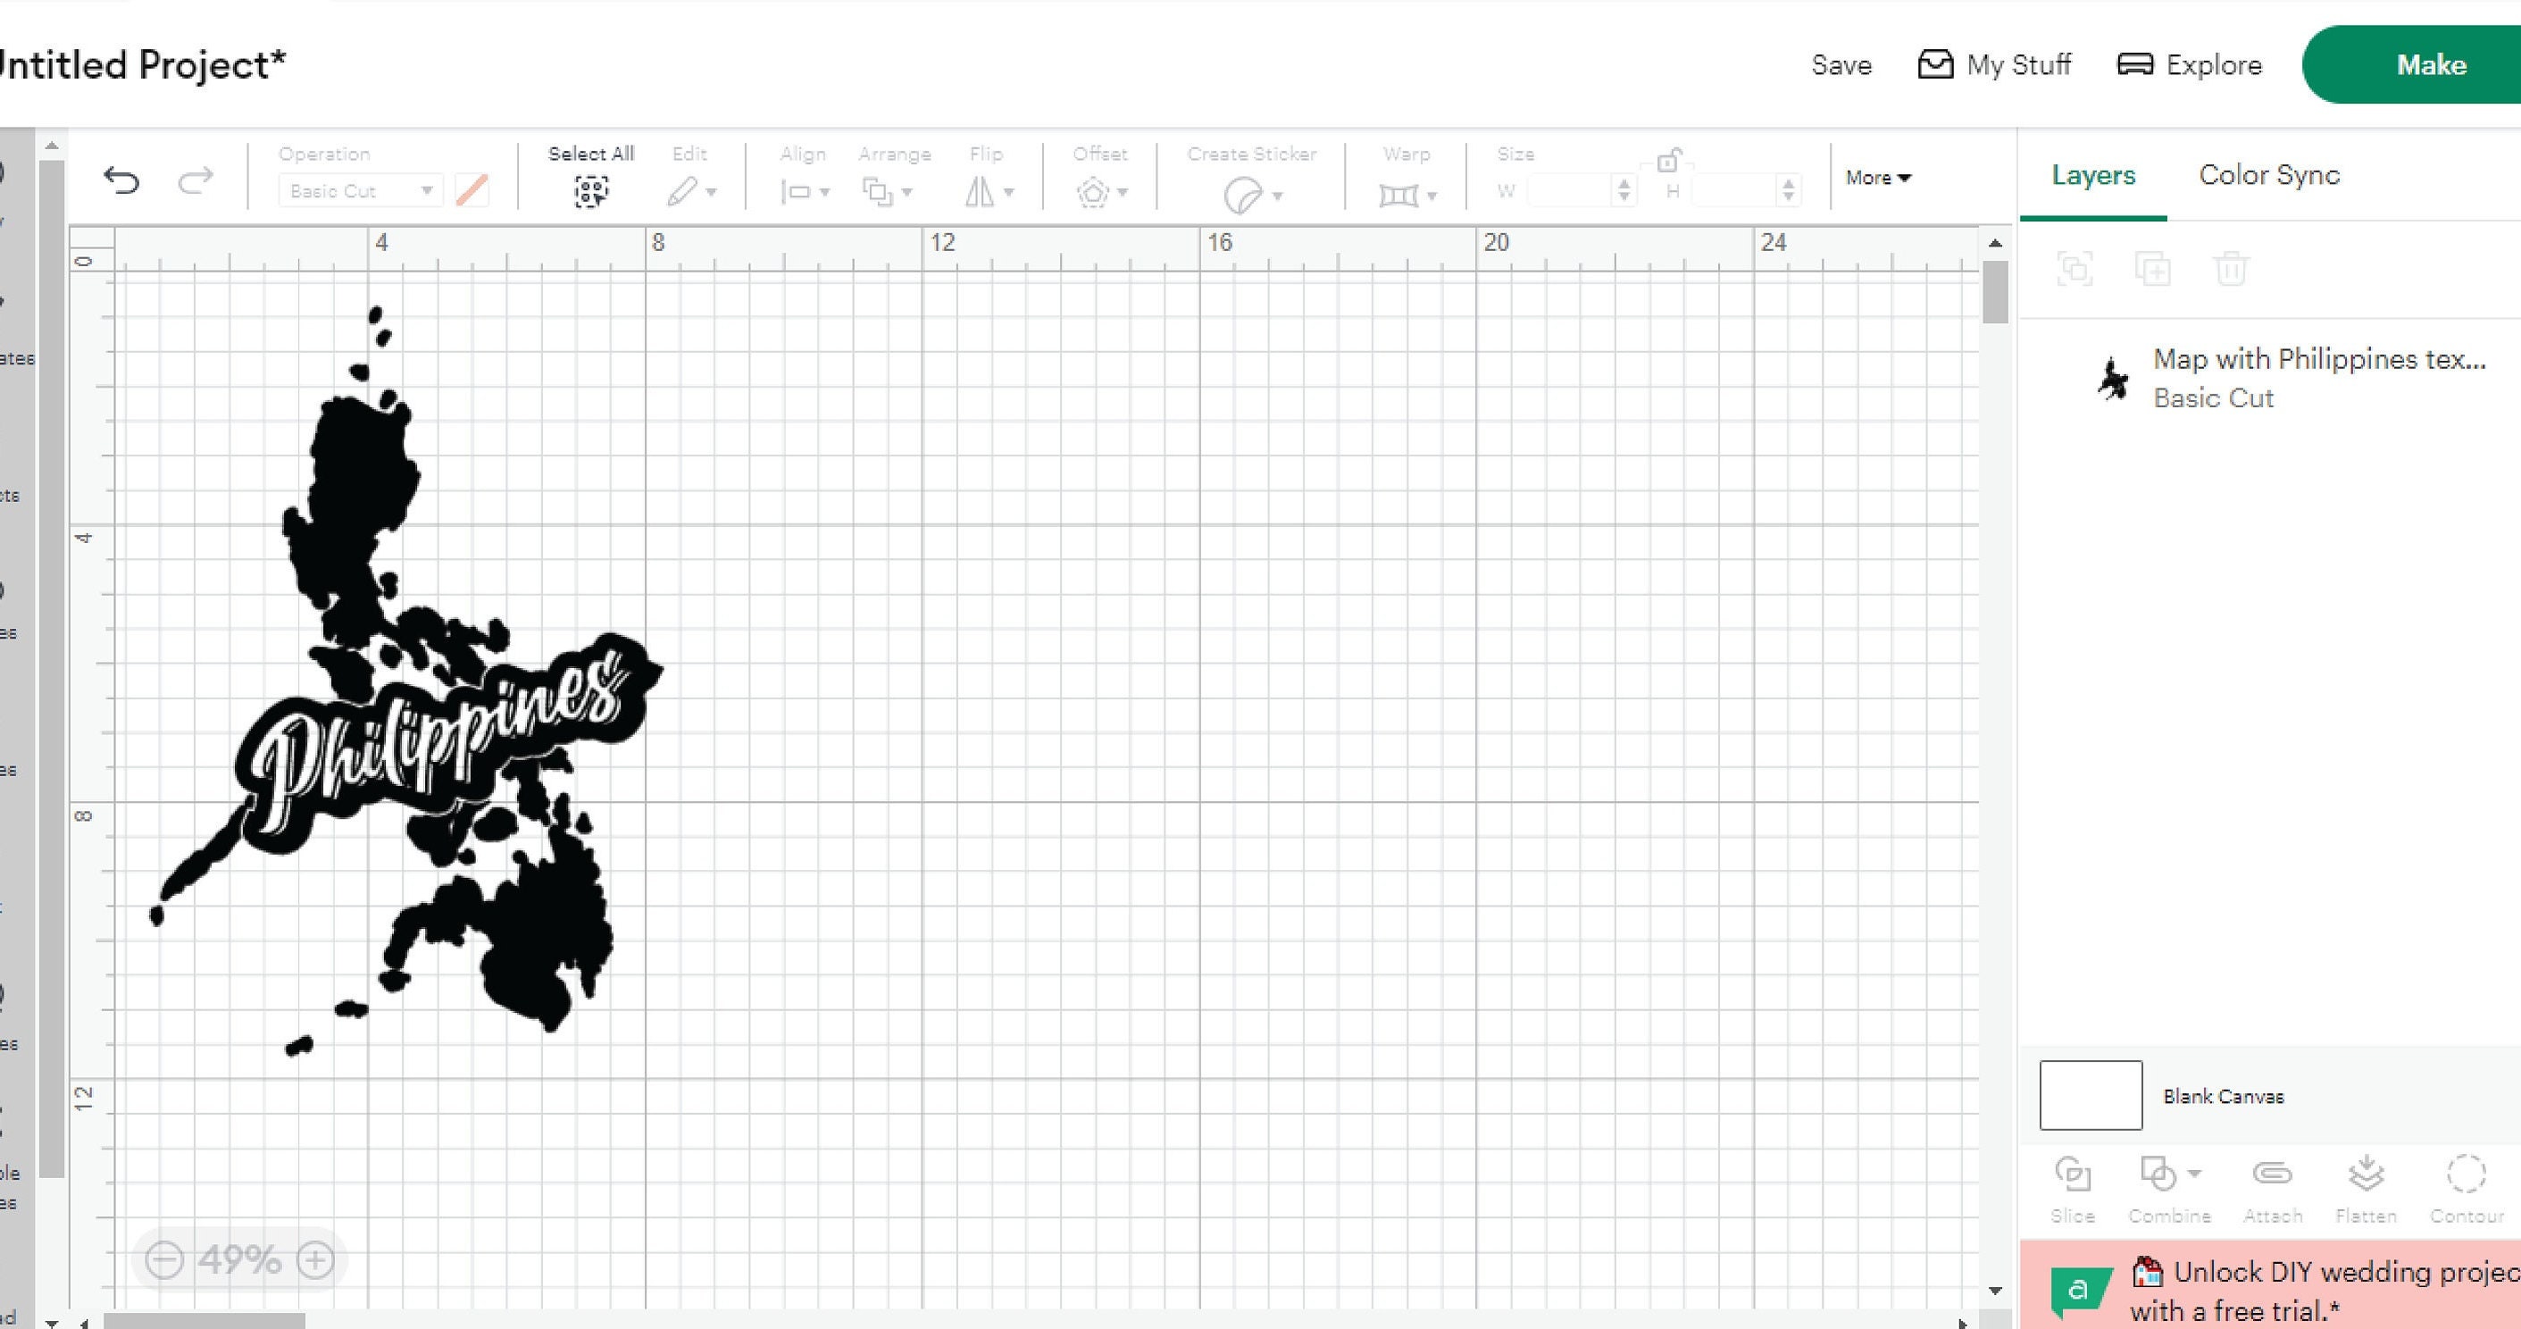Select the Layers tab

tap(2093, 175)
